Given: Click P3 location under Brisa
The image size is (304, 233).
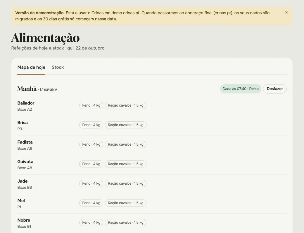Looking at the screenshot, I should [x=20, y=129].
